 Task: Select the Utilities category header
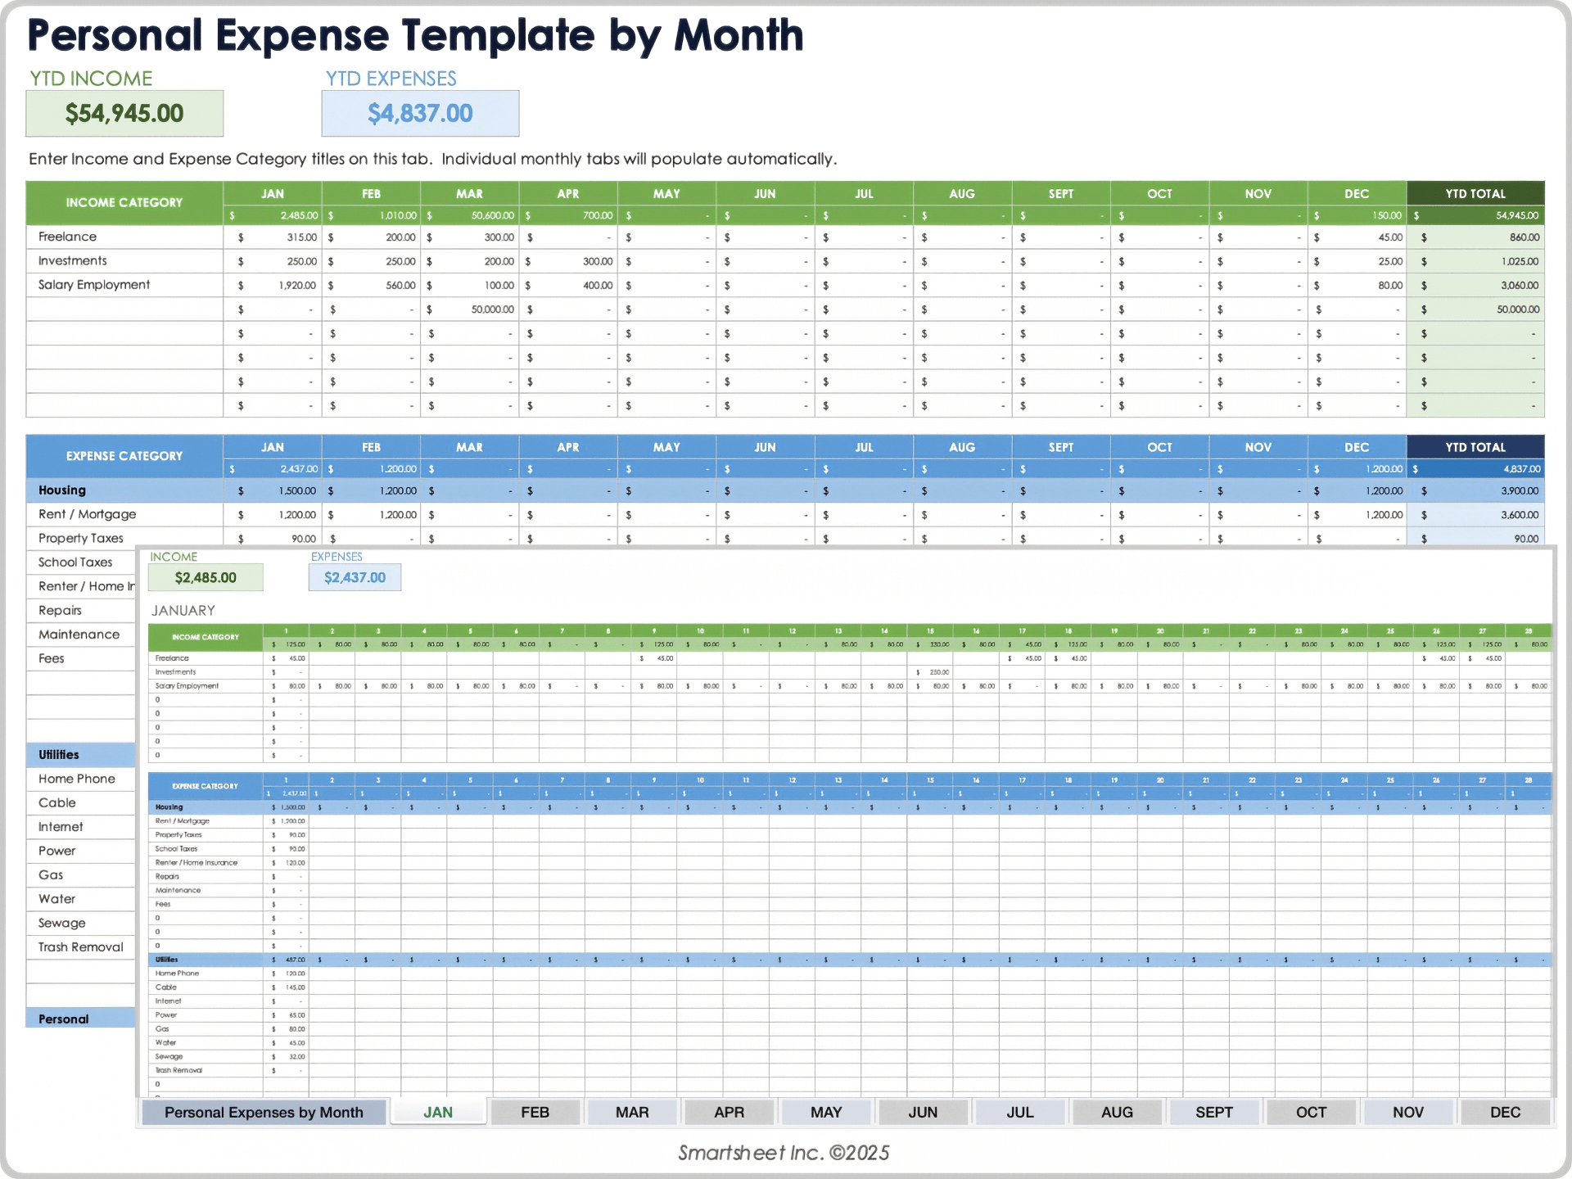[59, 754]
